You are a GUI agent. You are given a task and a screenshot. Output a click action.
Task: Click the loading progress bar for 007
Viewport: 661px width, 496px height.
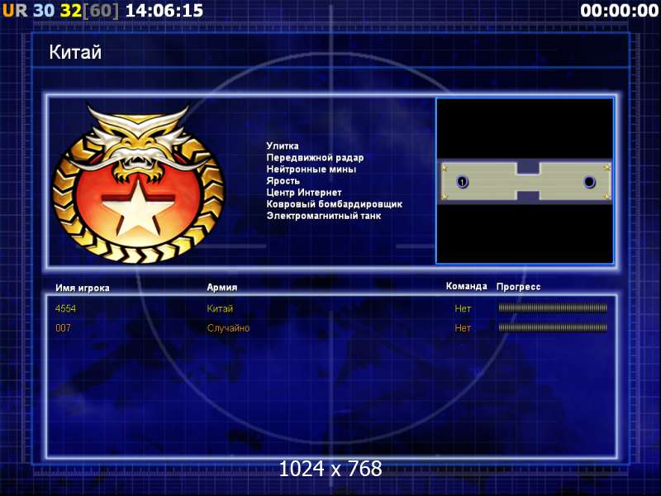(553, 327)
